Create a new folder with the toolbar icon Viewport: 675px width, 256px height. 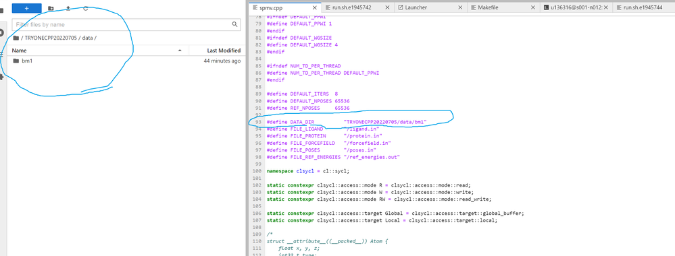coord(51,8)
